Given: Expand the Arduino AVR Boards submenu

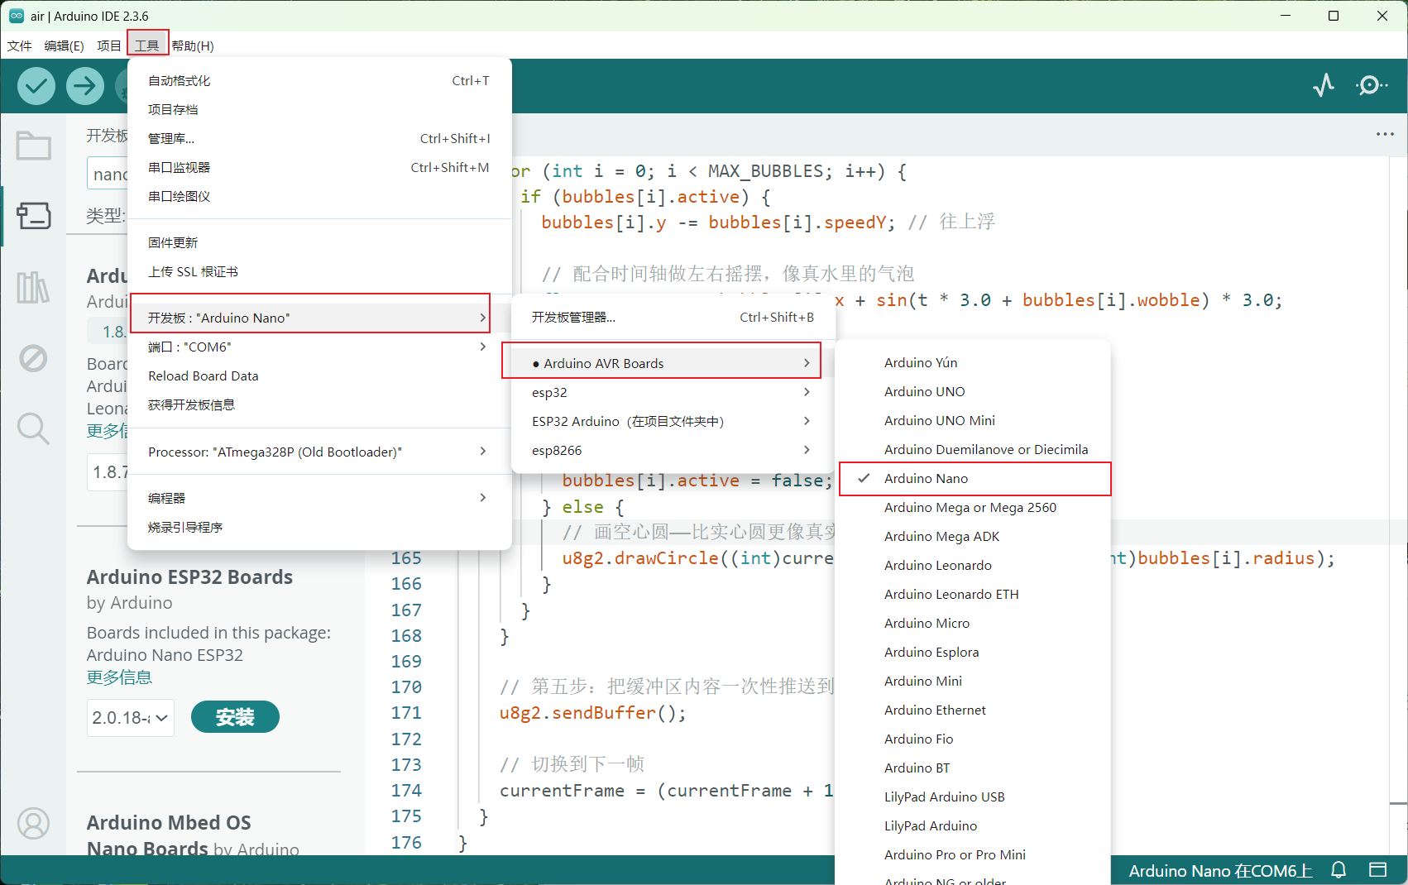Looking at the screenshot, I should coord(673,363).
